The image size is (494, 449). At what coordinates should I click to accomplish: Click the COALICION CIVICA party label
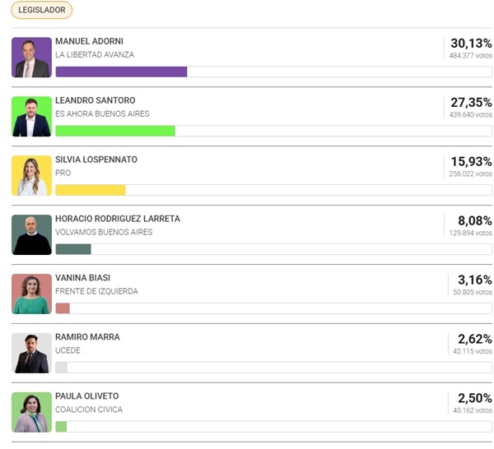[x=89, y=410]
